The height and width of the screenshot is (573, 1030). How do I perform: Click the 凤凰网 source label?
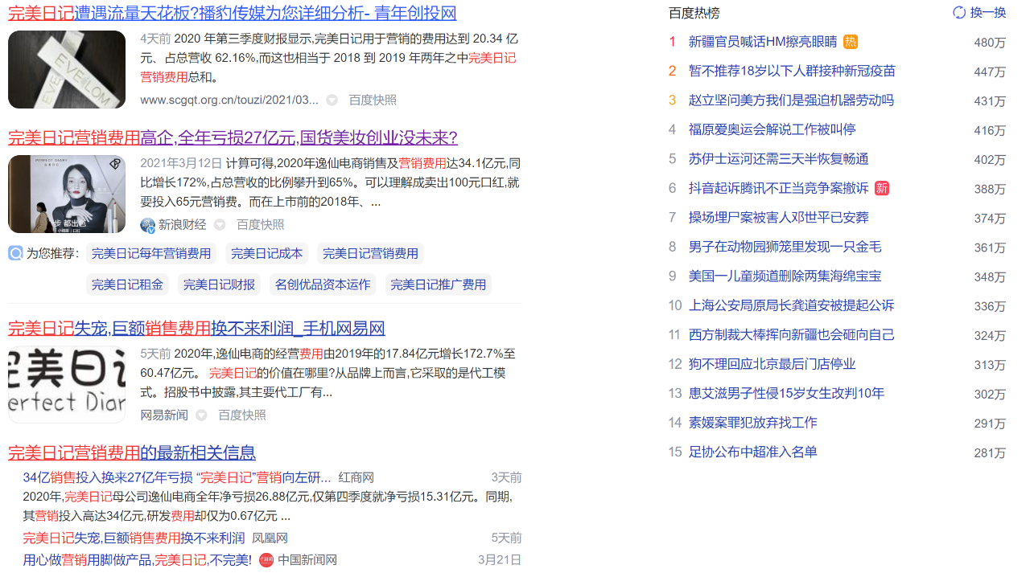(x=270, y=538)
